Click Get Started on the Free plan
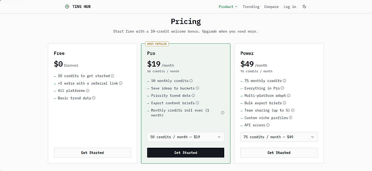Viewport: 372px width, 171px height. 92,153
